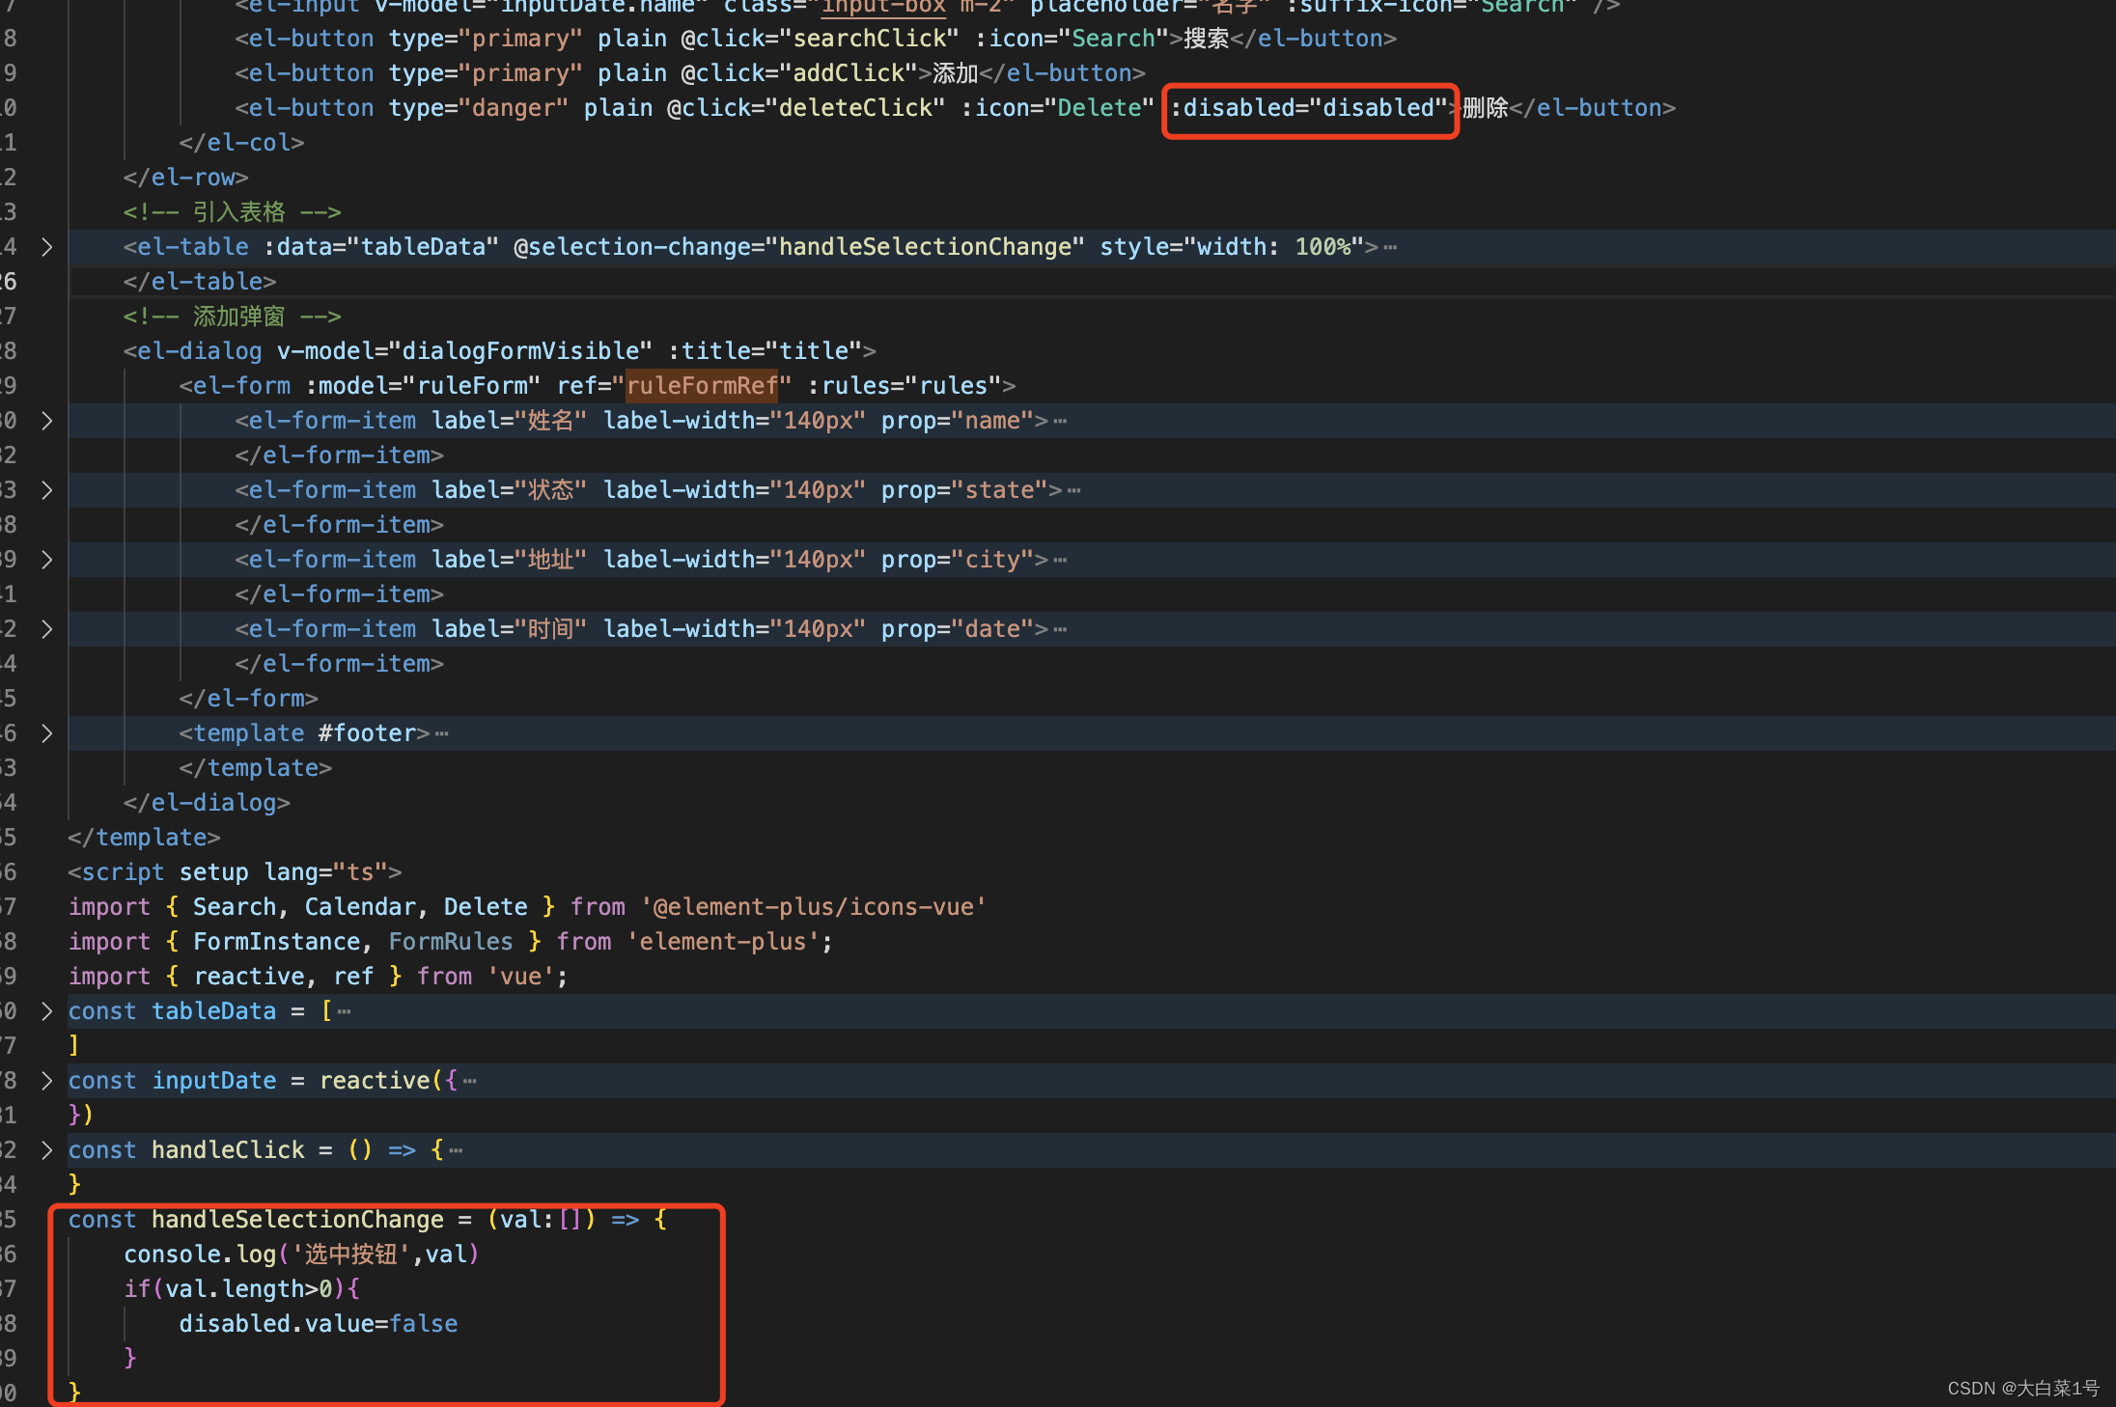
Task: Click the script setup lang="ts" tag
Action: click(235, 872)
